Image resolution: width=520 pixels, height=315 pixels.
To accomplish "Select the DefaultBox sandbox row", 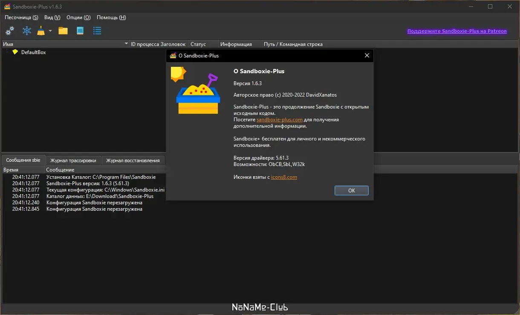I will (x=33, y=52).
